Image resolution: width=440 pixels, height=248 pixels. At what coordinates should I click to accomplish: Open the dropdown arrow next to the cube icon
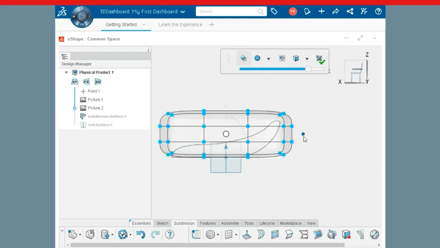(307, 59)
